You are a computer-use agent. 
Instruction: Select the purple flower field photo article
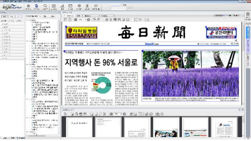pyautogui.click(x=191, y=74)
